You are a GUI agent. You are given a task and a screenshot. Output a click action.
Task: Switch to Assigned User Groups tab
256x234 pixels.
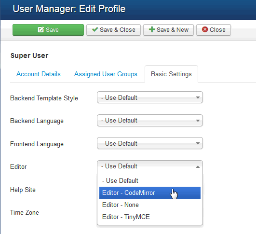[106, 74]
